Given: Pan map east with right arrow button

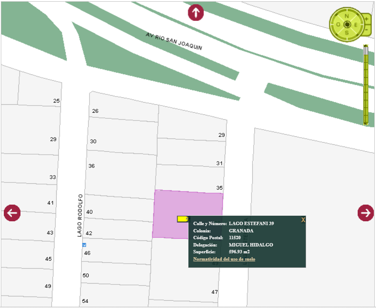Looking at the screenshot, I should (x=366, y=212).
